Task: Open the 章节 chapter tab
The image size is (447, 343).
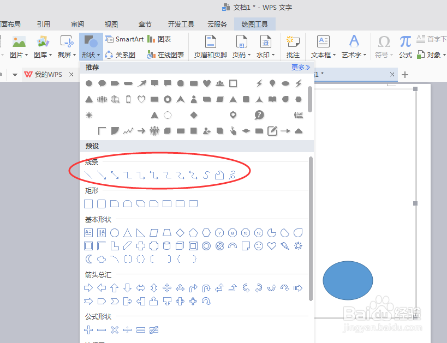Action: [x=145, y=24]
